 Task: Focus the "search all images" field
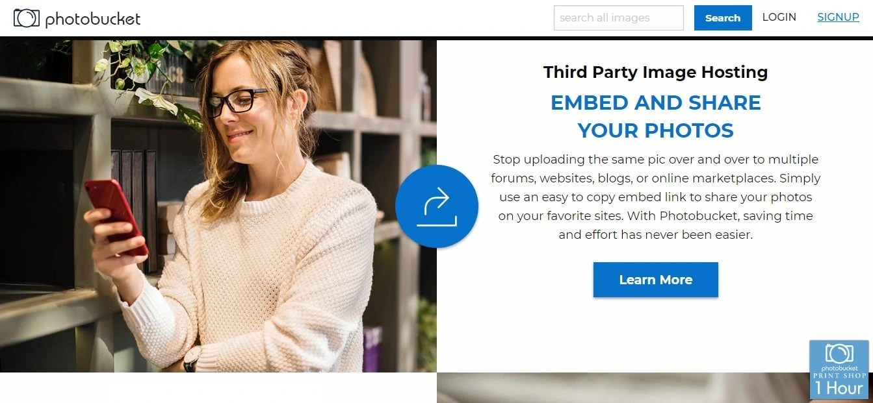618,18
